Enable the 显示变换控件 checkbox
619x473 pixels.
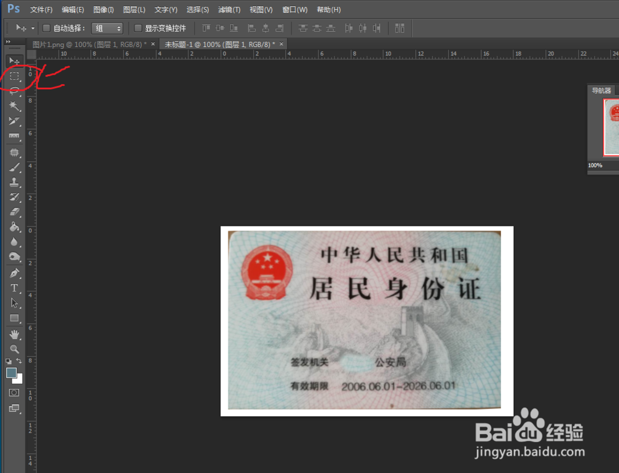tap(137, 28)
